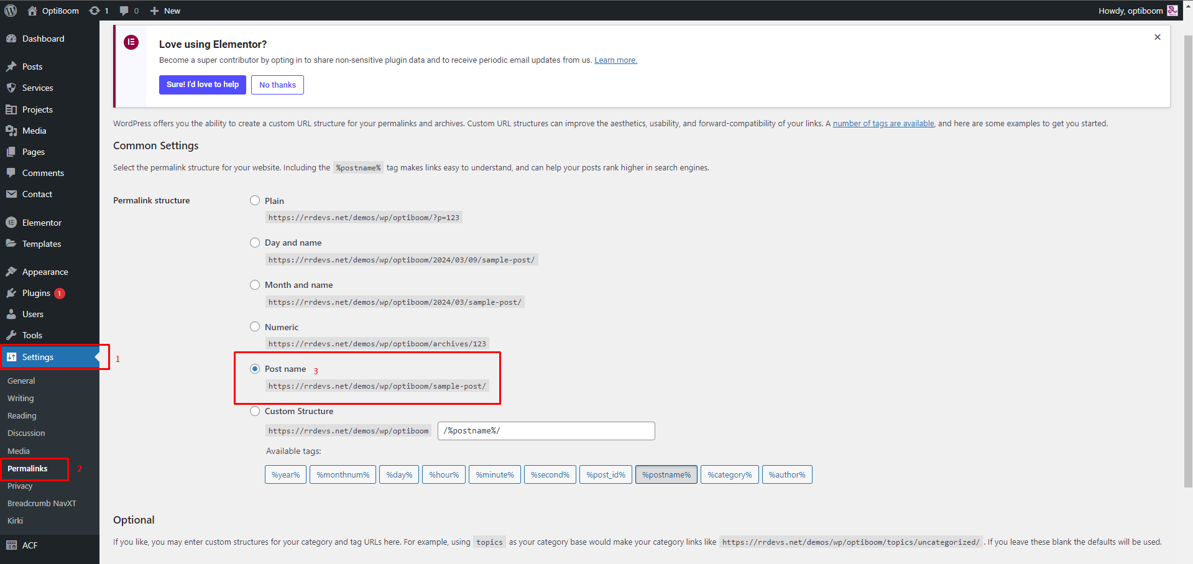Image resolution: width=1193 pixels, height=564 pixels.
Task: Open Media under the Settings submenu
Action: point(19,451)
